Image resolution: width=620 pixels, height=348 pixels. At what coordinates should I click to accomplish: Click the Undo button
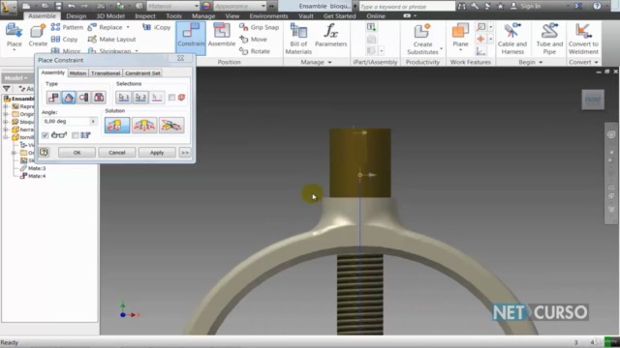(71, 6)
